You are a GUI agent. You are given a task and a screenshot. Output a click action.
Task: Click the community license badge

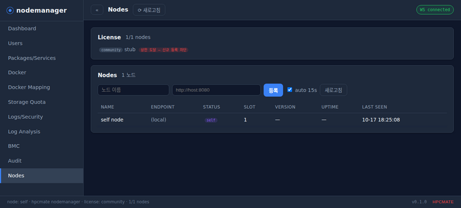tap(111, 50)
